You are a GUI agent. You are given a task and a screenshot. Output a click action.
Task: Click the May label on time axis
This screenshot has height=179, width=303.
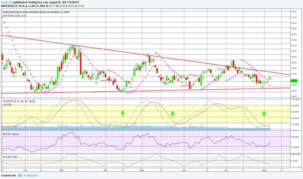coord(142,170)
